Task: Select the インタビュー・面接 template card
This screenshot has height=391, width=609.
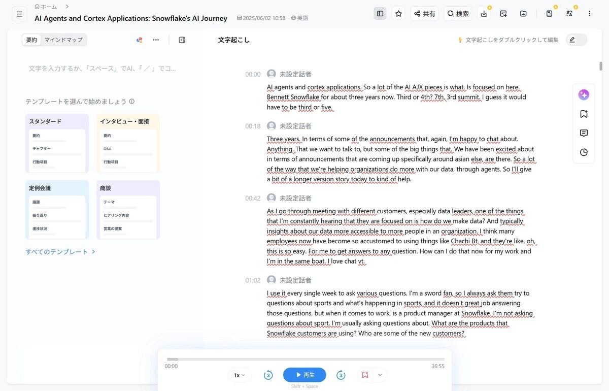Action: pos(128,143)
